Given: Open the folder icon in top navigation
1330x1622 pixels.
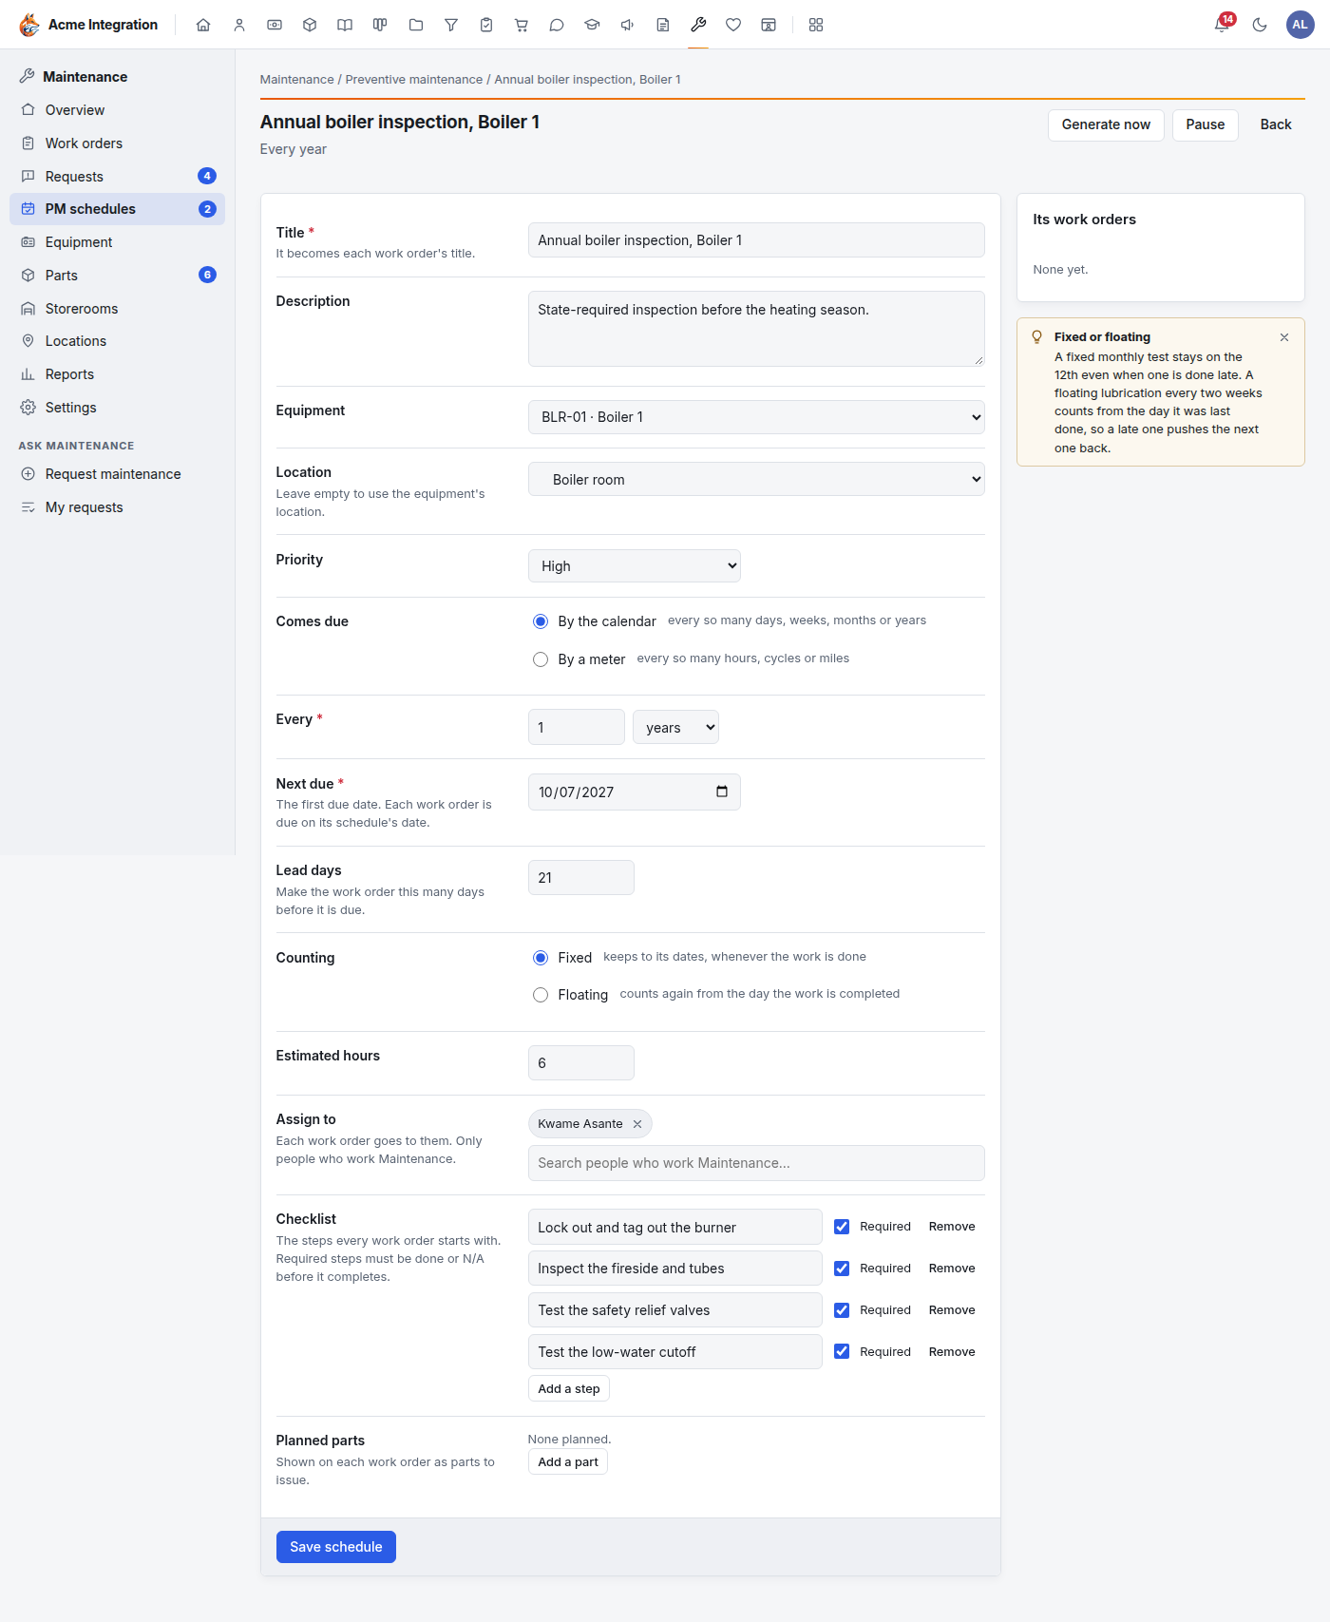Looking at the screenshot, I should click(x=416, y=25).
